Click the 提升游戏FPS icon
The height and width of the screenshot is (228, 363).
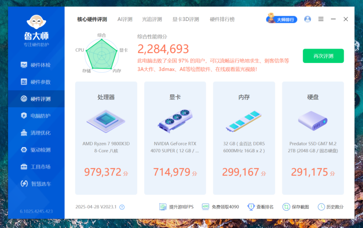(163, 207)
